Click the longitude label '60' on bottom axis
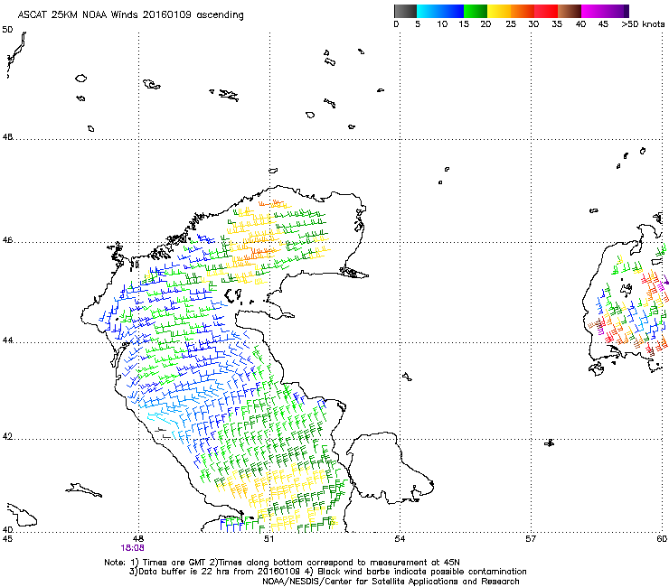Image resolution: width=669 pixels, height=587 pixels. (x=662, y=539)
